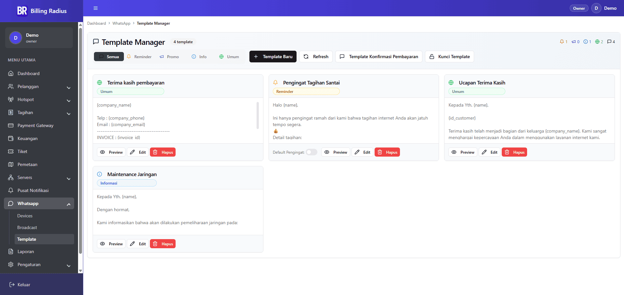Click the Pemetaan map icon
Screen dimensions: 624x295
11,164
